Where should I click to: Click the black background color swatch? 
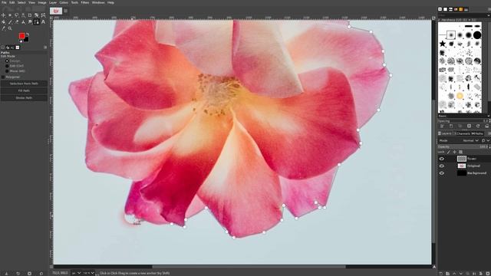coord(26,39)
